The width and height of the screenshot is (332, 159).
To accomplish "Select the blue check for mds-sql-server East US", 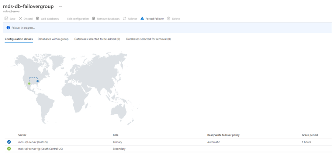I will click(x=9, y=142).
